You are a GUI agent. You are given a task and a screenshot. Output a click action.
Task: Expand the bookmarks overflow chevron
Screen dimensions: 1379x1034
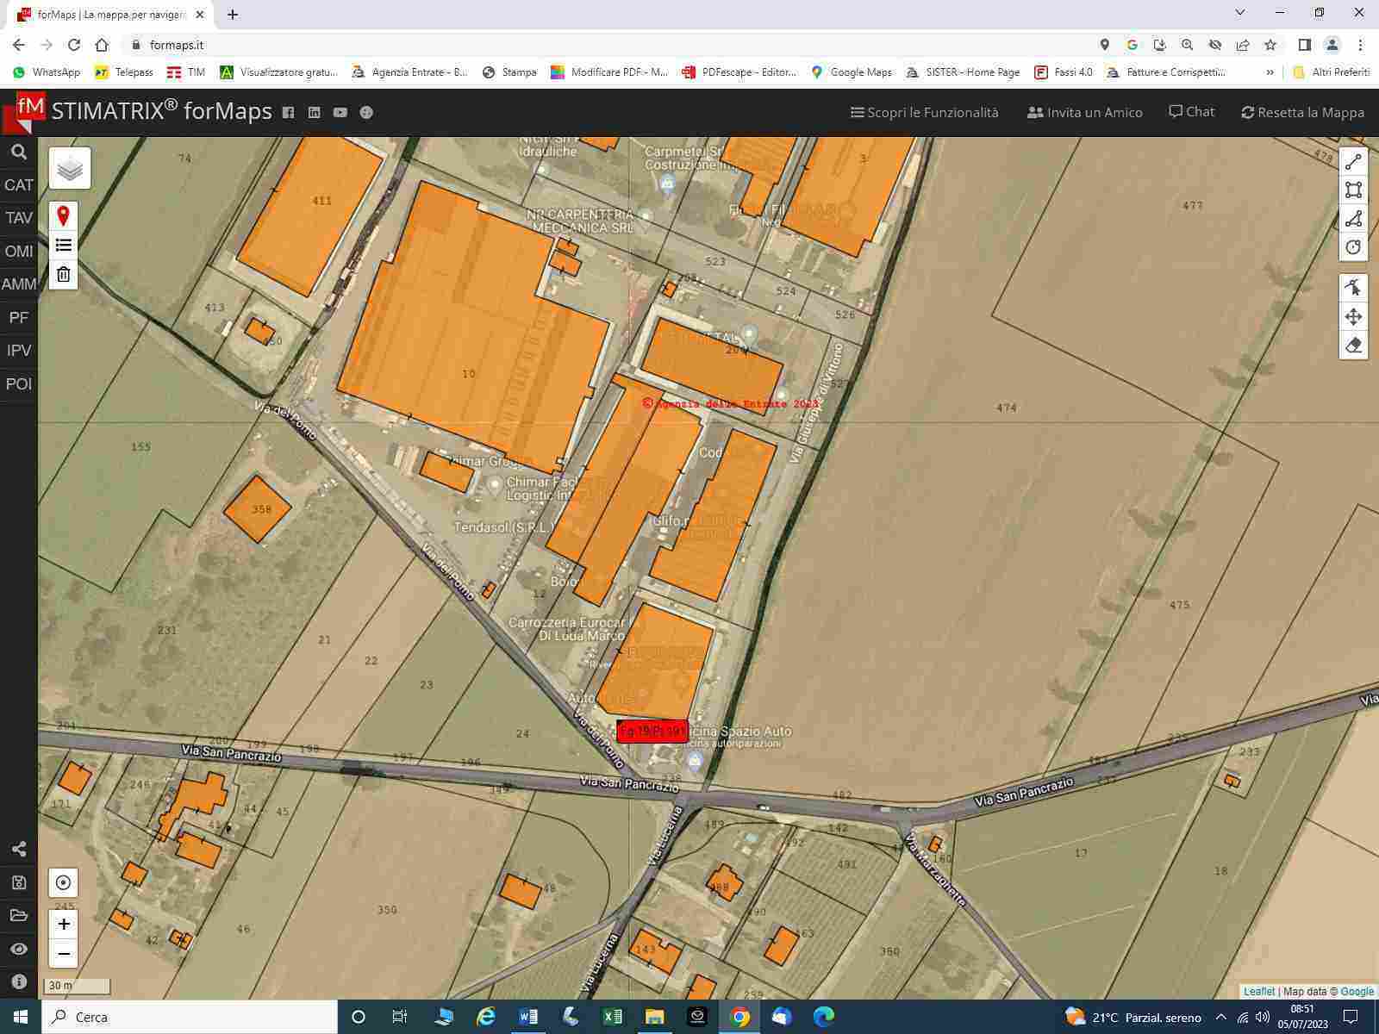[x=1270, y=72]
